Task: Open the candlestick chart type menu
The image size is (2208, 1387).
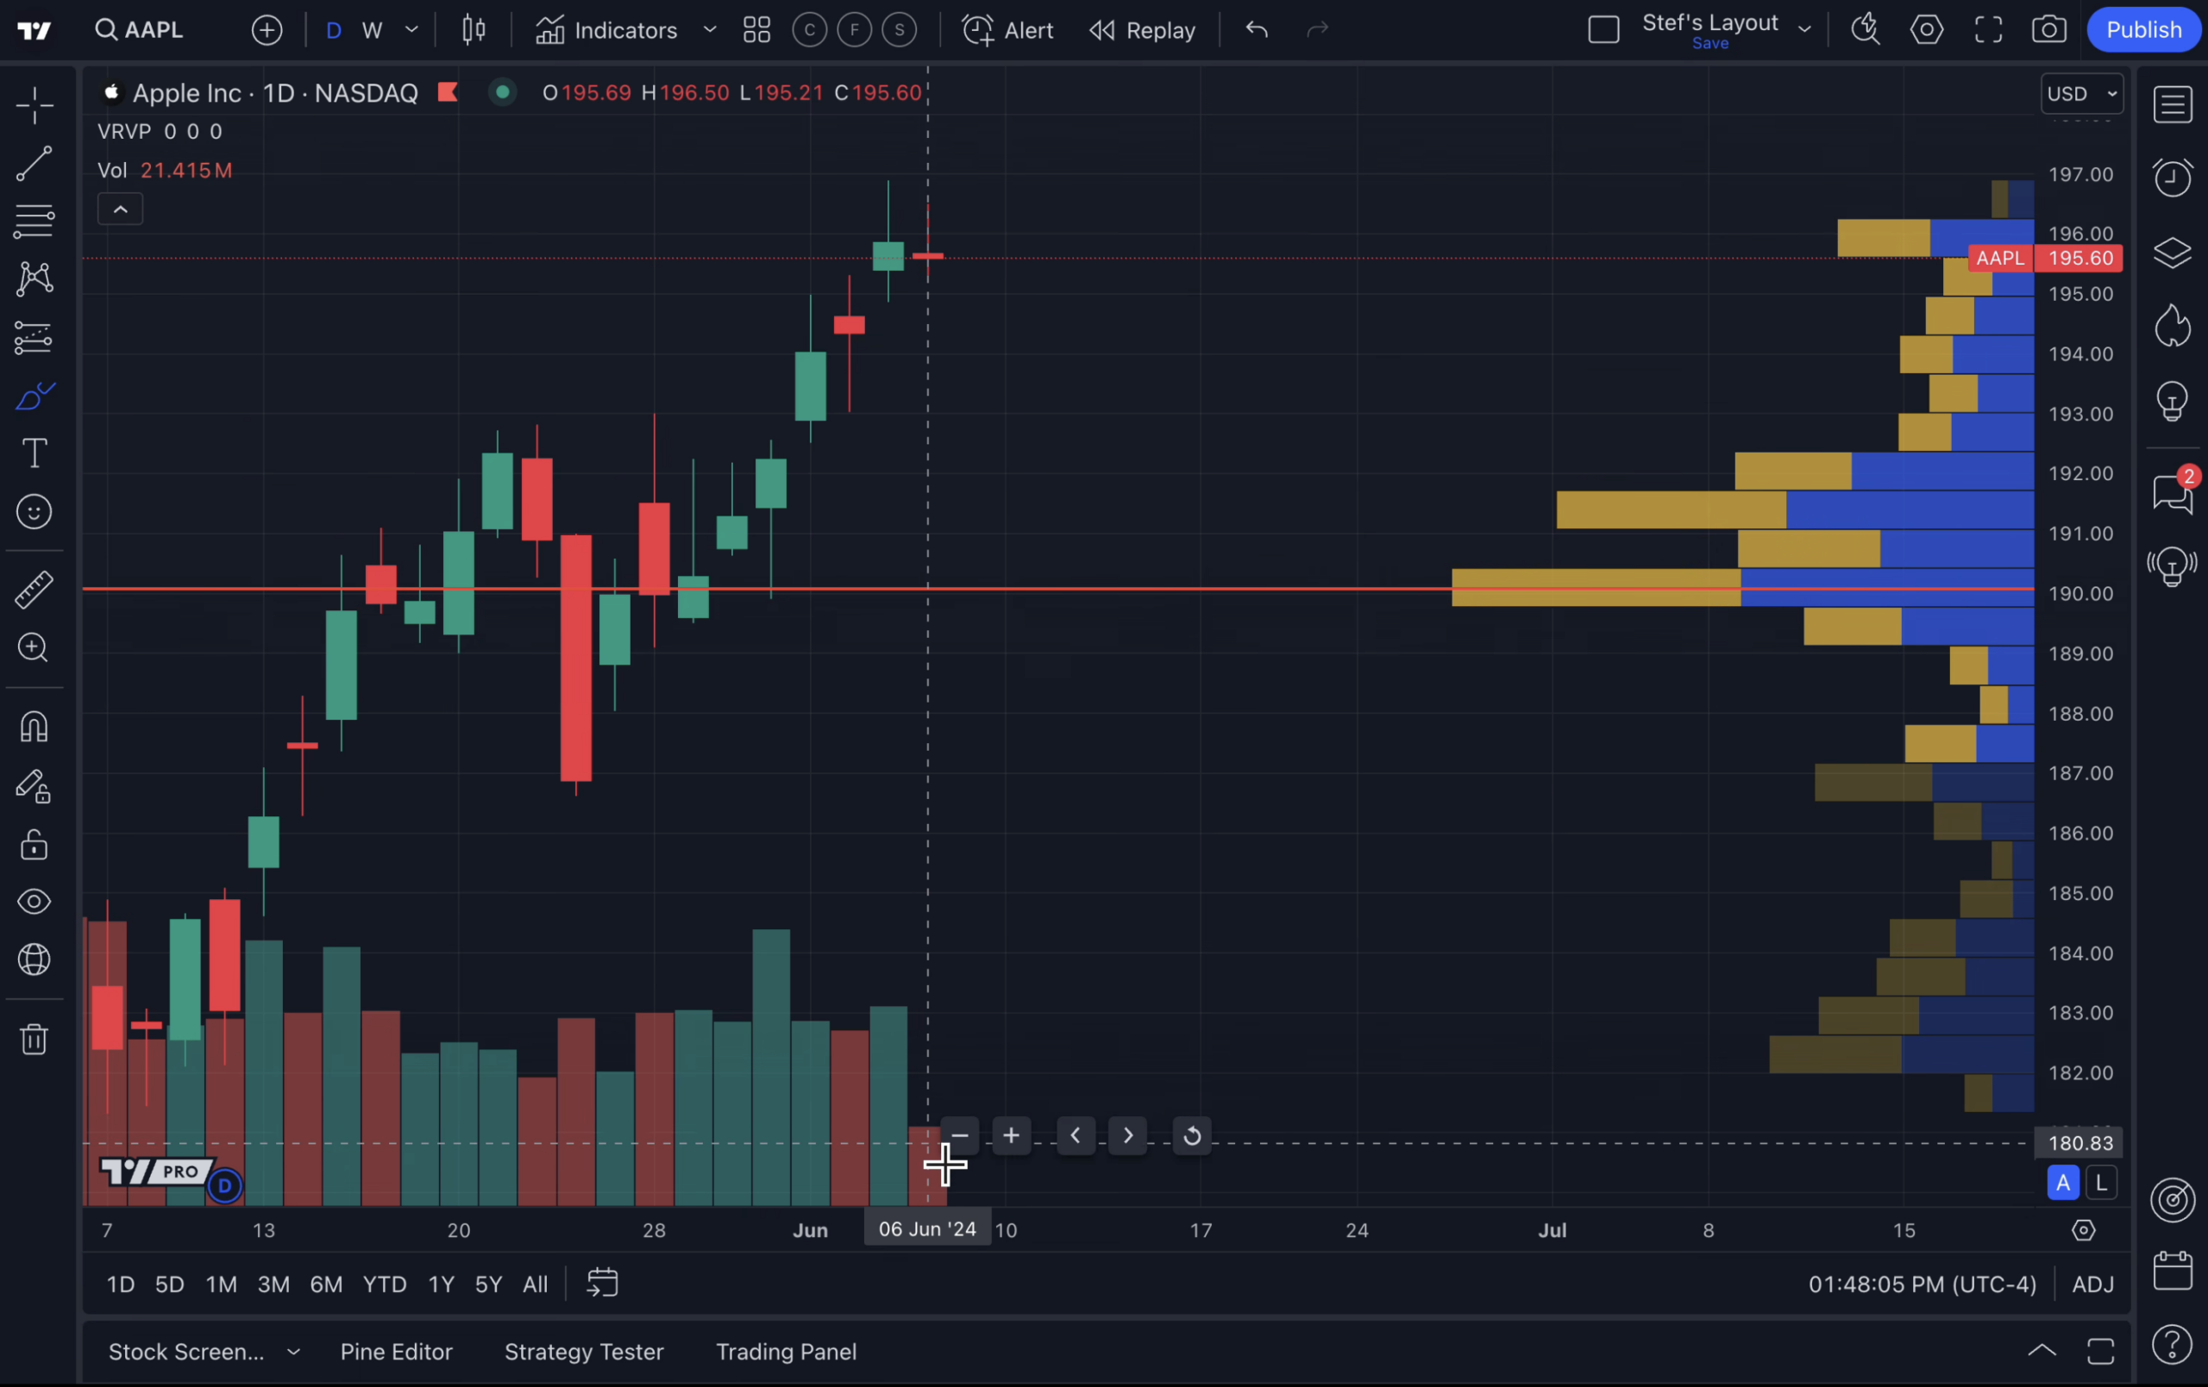Action: point(474,30)
